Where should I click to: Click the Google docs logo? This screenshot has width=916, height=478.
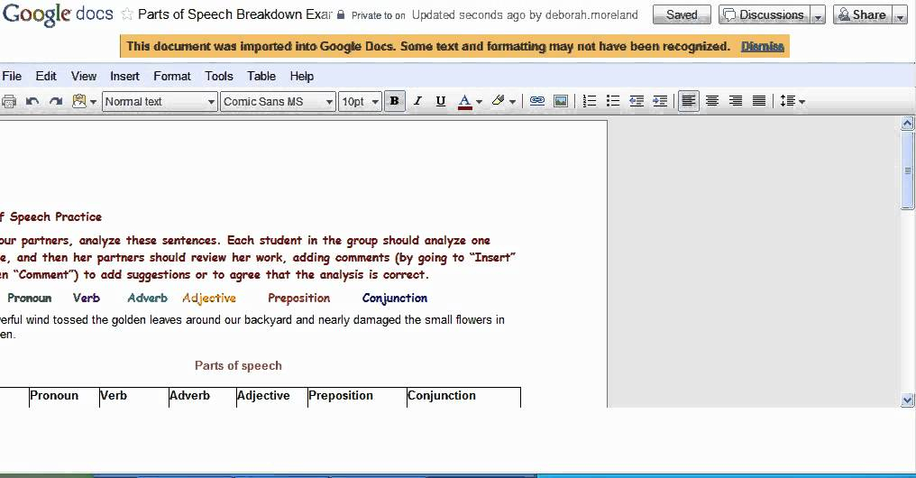[x=58, y=14]
